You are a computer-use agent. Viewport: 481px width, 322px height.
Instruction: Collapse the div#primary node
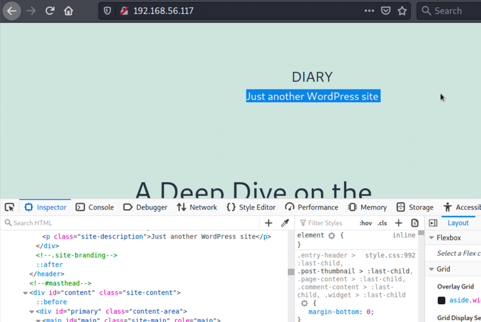pos(32,311)
